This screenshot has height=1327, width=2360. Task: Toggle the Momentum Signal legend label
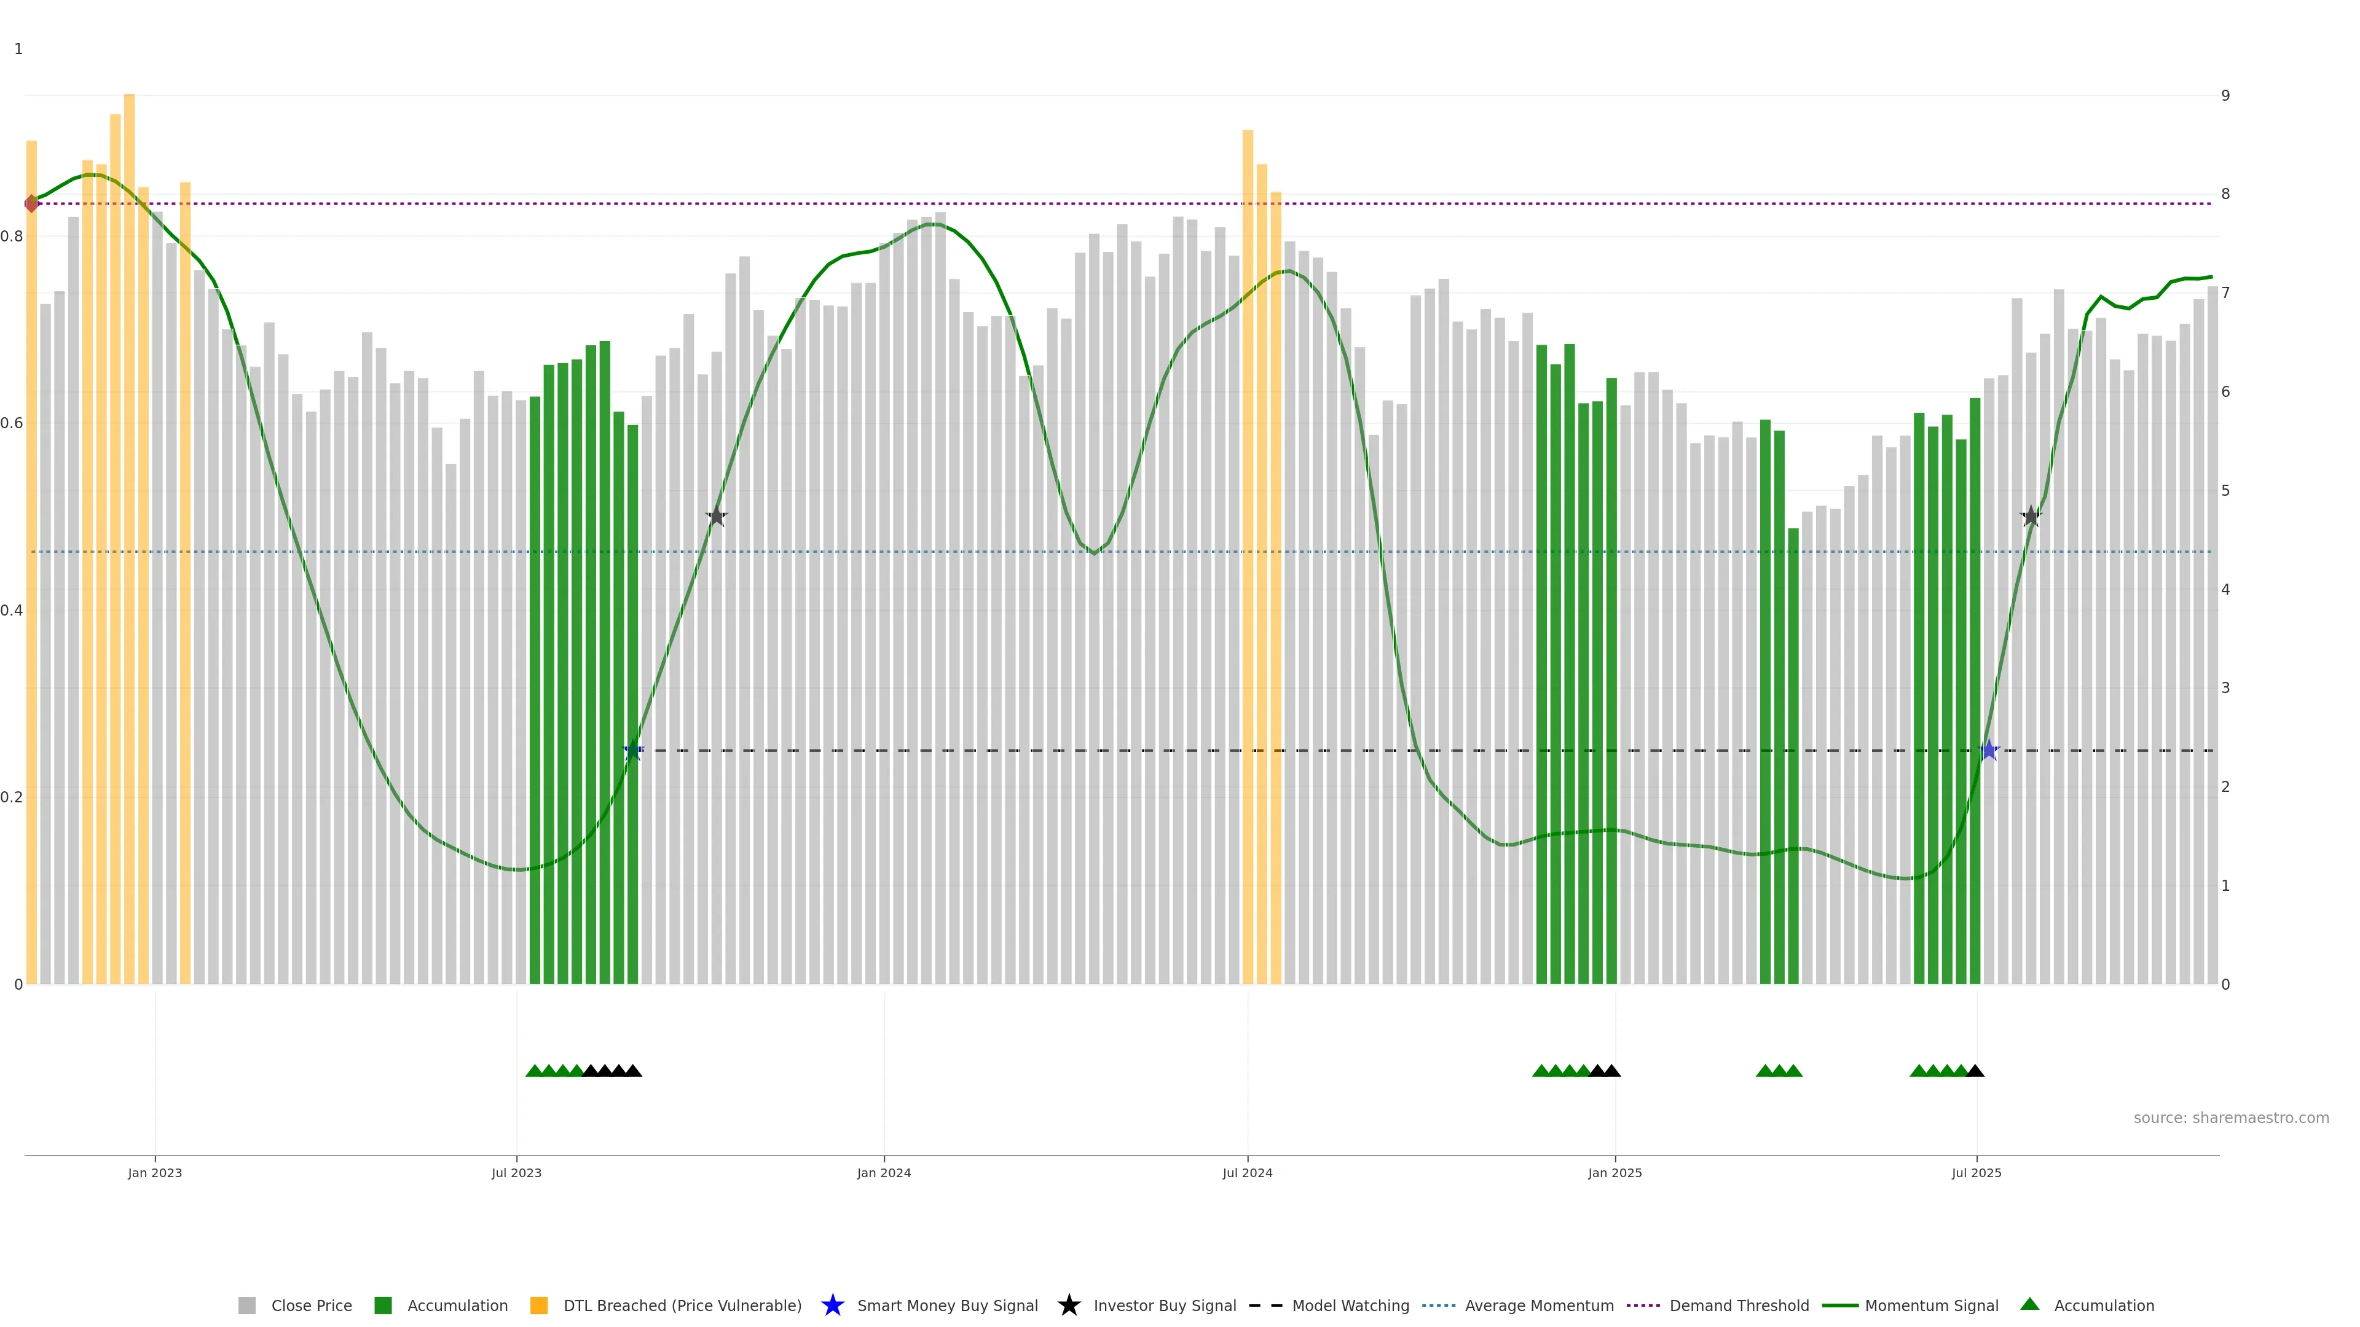point(1931,1305)
